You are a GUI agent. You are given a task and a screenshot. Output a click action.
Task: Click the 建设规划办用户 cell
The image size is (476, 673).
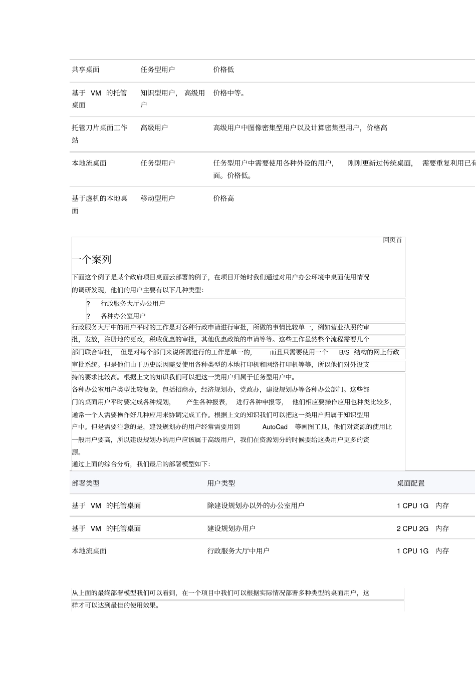point(231,528)
